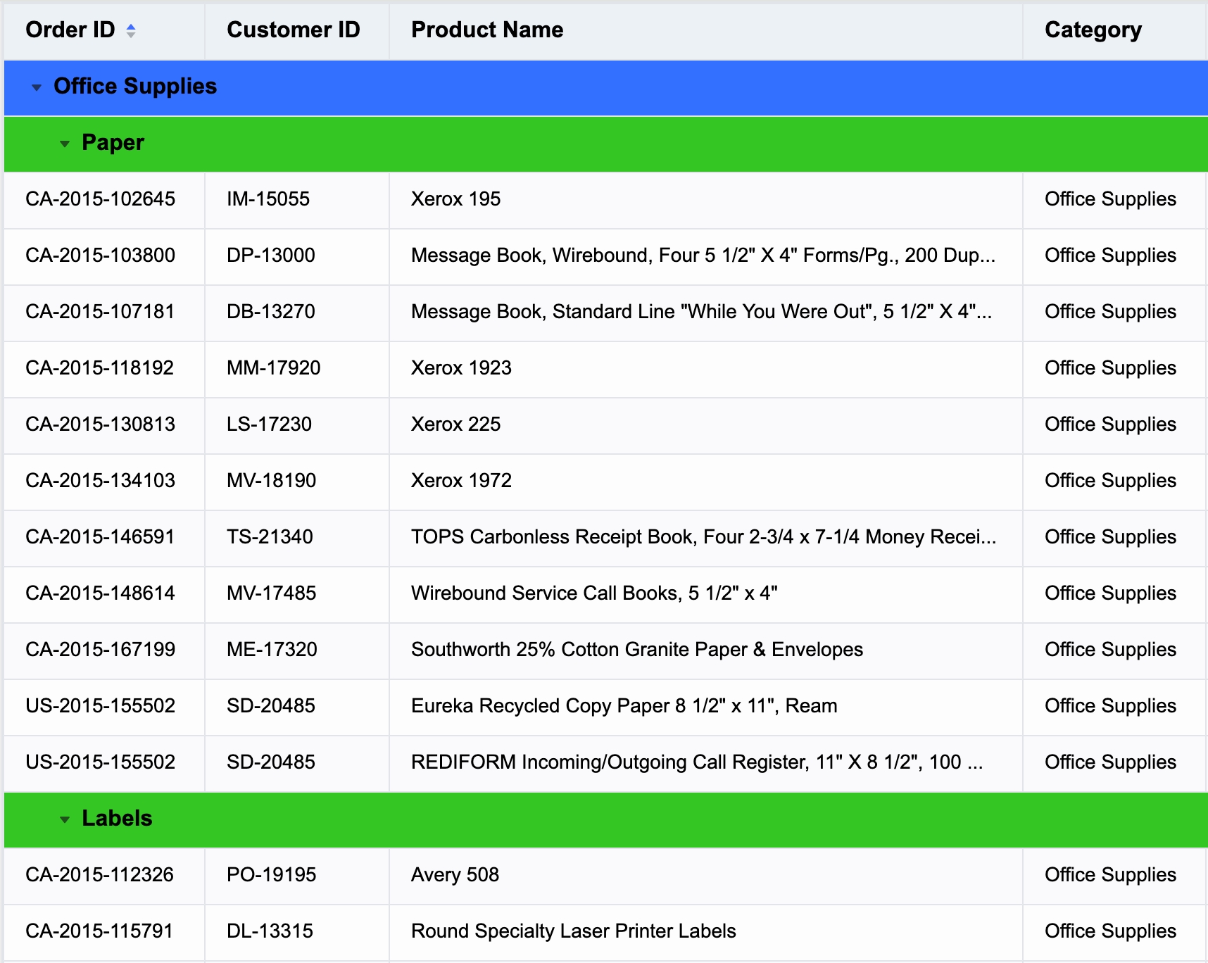Viewport: 1208px width, 963px height.
Task: Click the Order ID column header
Action: click(x=105, y=30)
